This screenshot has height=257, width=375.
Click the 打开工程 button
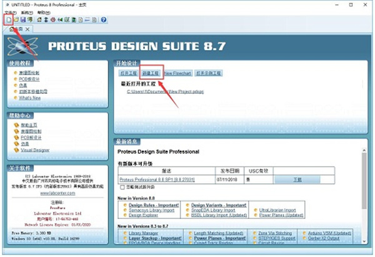click(x=127, y=73)
